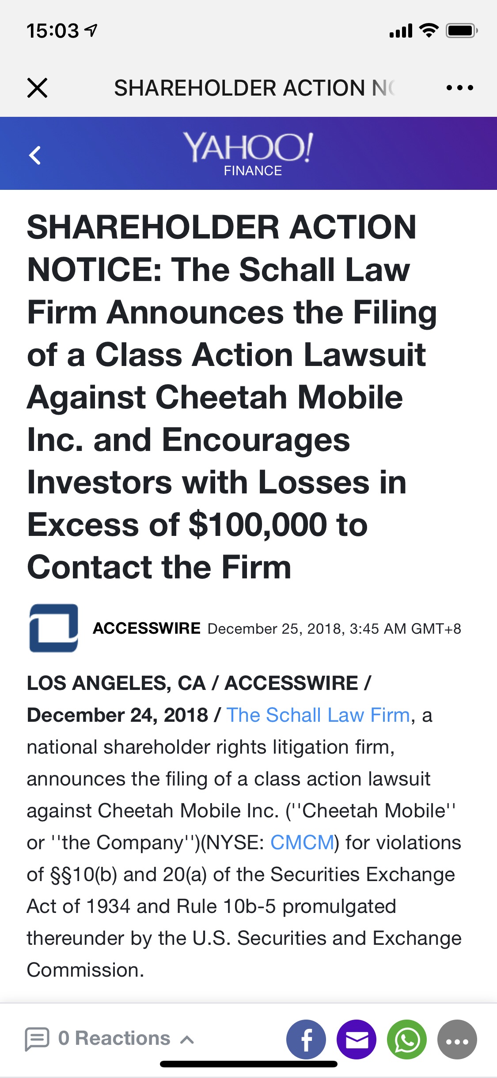Tap the 0 Reactions label
Image resolution: width=497 pixels, height=1078 pixels.
tap(114, 1038)
